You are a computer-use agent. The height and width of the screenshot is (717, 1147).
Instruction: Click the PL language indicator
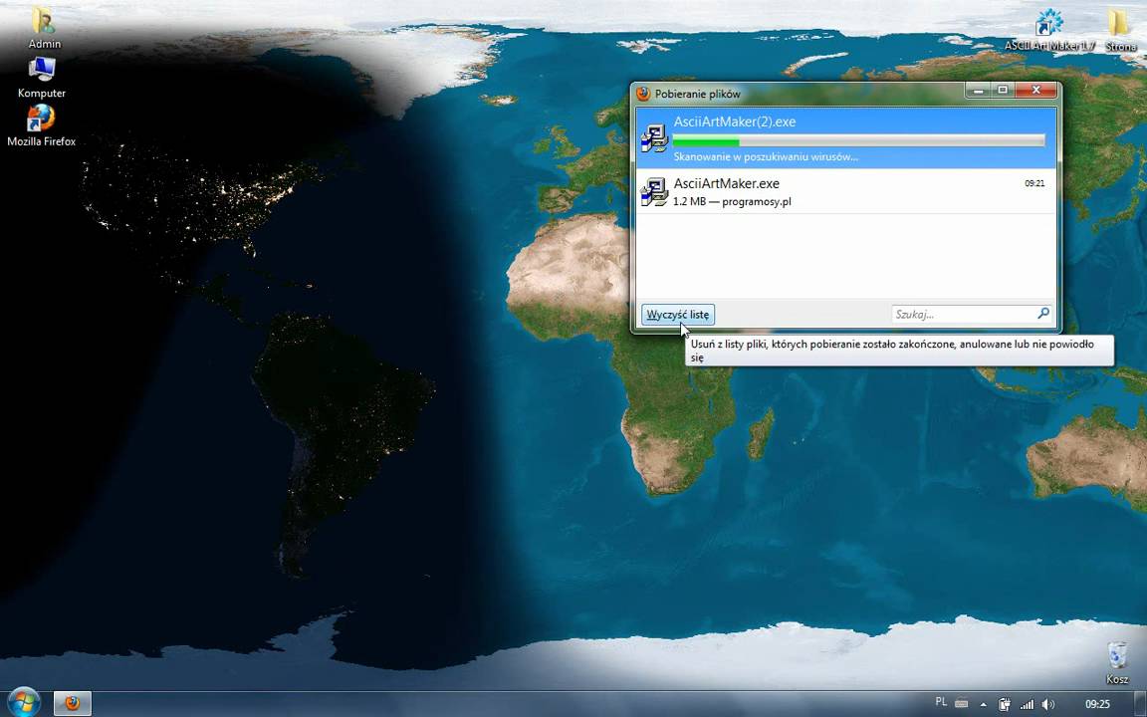coord(941,702)
